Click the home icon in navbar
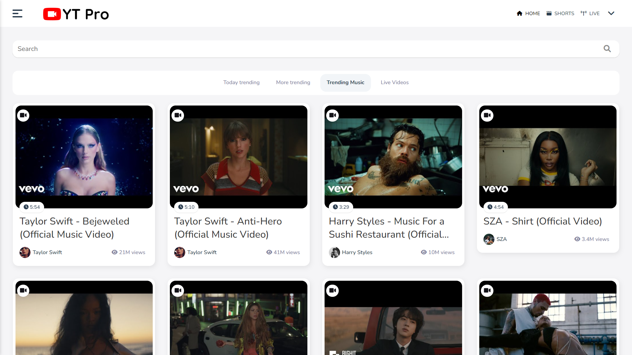 click(519, 13)
